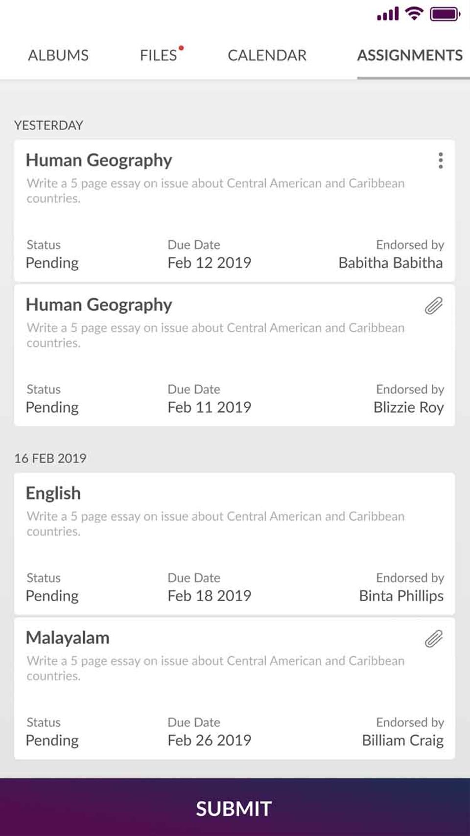Tap the Wi-Fi icon in status bar

tap(414, 14)
